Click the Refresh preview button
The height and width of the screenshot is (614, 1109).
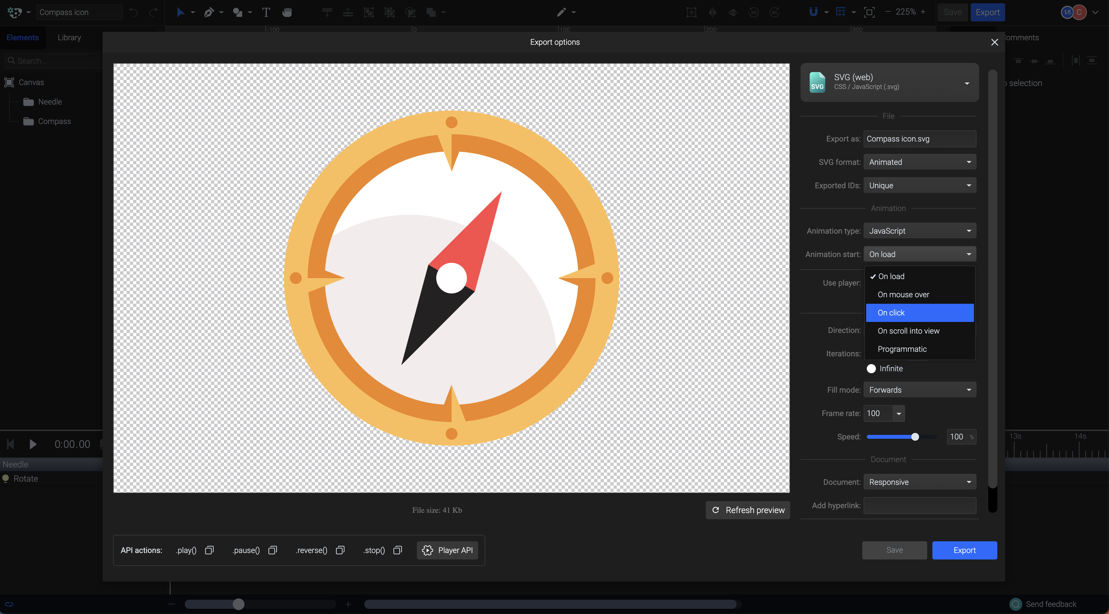coord(748,510)
